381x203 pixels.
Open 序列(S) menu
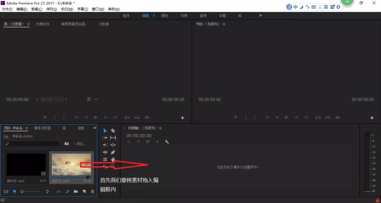(51, 9)
